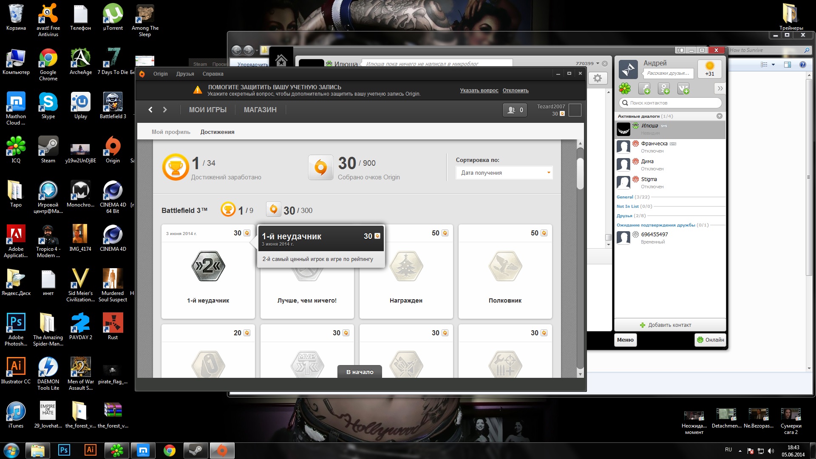The image size is (816, 459).
Task: Click the Origin back navigation arrow
Action: pos(150,110)
